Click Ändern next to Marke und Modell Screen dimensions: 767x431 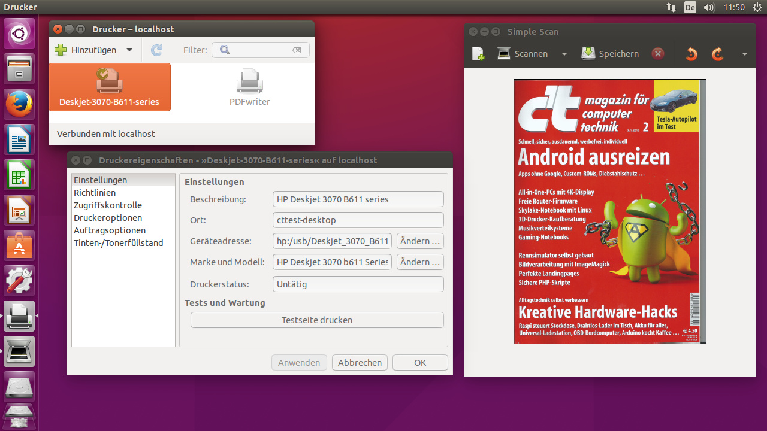pyautogui.click(x=420, y=262)
